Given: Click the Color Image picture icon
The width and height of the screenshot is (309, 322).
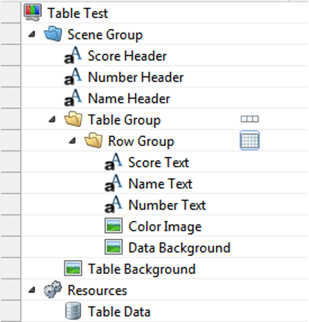Looking at the screenshot, I should tap(113, 226).
